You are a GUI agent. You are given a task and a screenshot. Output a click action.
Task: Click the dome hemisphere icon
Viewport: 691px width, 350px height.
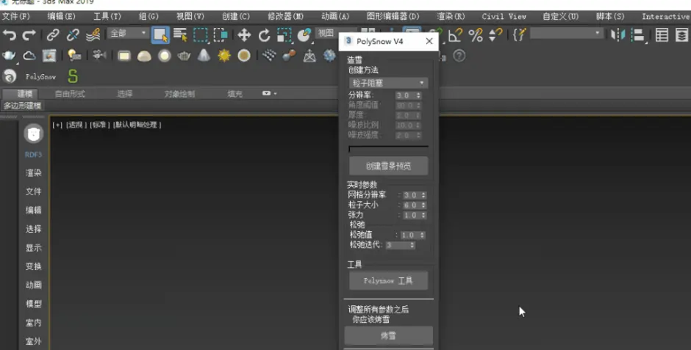144,56
